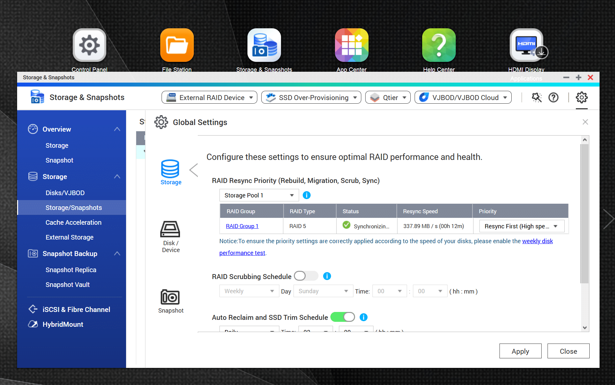Click the iSCSI & Fibre Channel icon
Image resolution: width=615 pixels, height=385 pixels.
(33, 309)
